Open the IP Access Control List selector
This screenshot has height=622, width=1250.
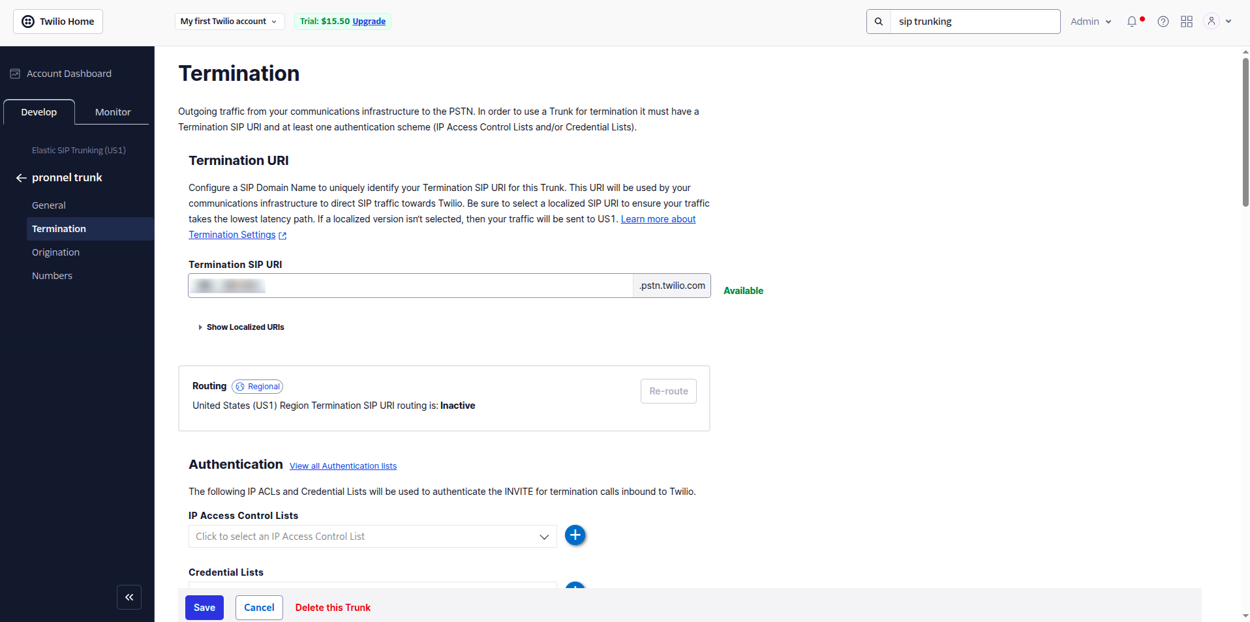coord(373,537)
